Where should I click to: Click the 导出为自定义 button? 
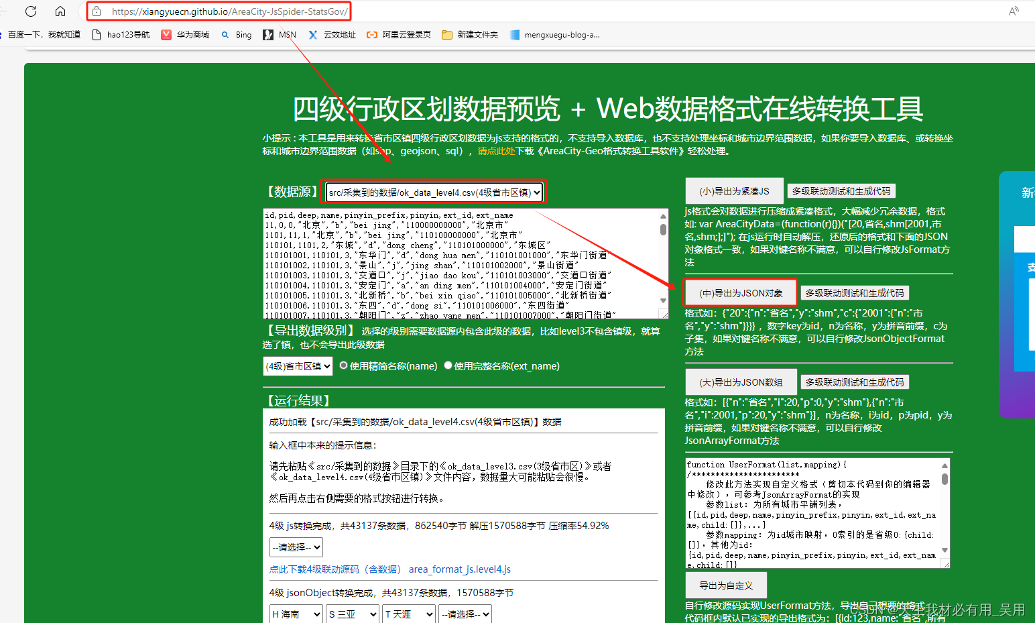pos(726,585)
